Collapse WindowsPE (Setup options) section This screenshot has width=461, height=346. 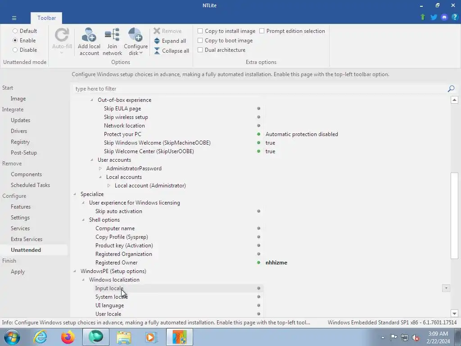click(75, 271)
